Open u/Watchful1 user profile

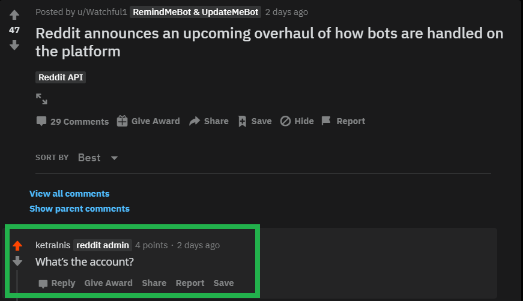102,13
